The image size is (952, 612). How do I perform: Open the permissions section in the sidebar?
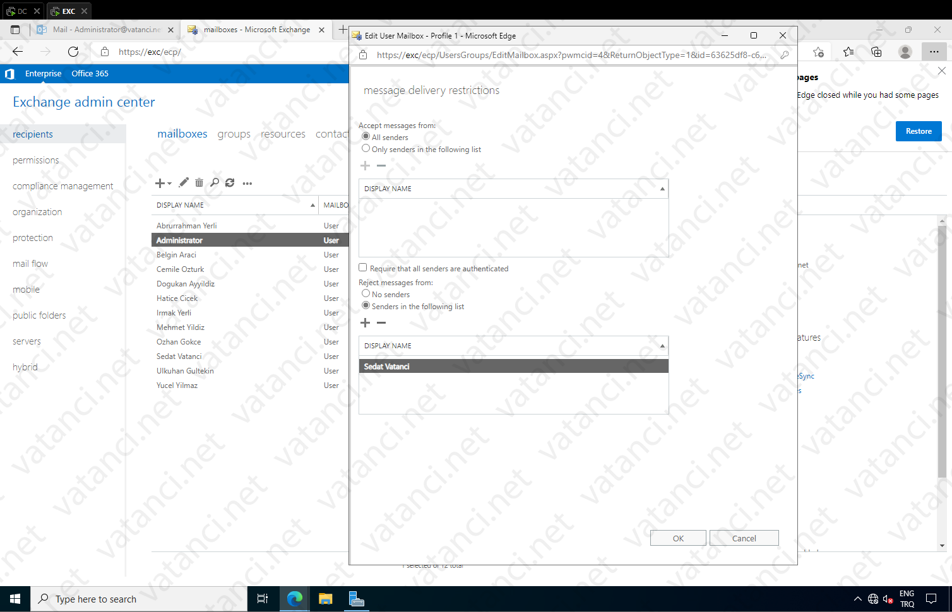[36, 160]
